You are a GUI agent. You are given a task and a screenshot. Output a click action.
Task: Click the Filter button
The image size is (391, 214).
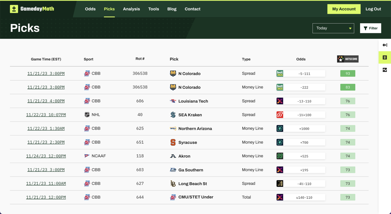click(x=370, y=28)
